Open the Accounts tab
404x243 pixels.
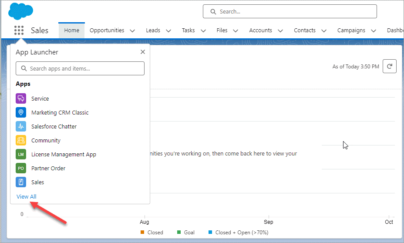point(260,30)
